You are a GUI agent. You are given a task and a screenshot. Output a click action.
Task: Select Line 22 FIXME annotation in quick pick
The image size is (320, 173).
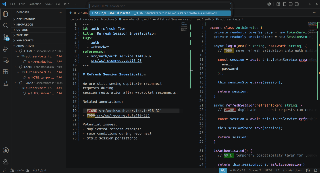(x=160, y=13)
